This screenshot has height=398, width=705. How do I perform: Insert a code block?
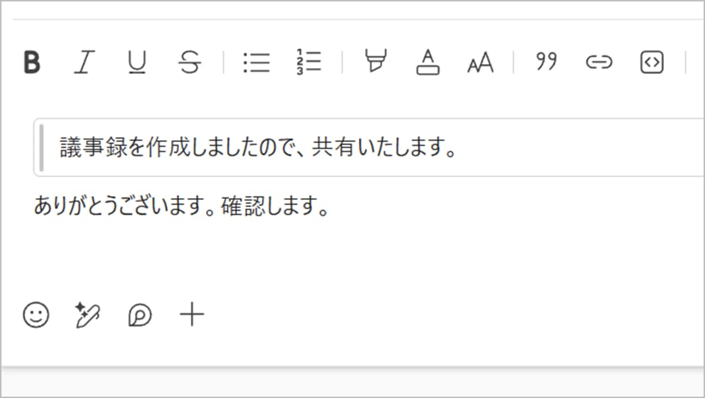click(x=652, y=63)
